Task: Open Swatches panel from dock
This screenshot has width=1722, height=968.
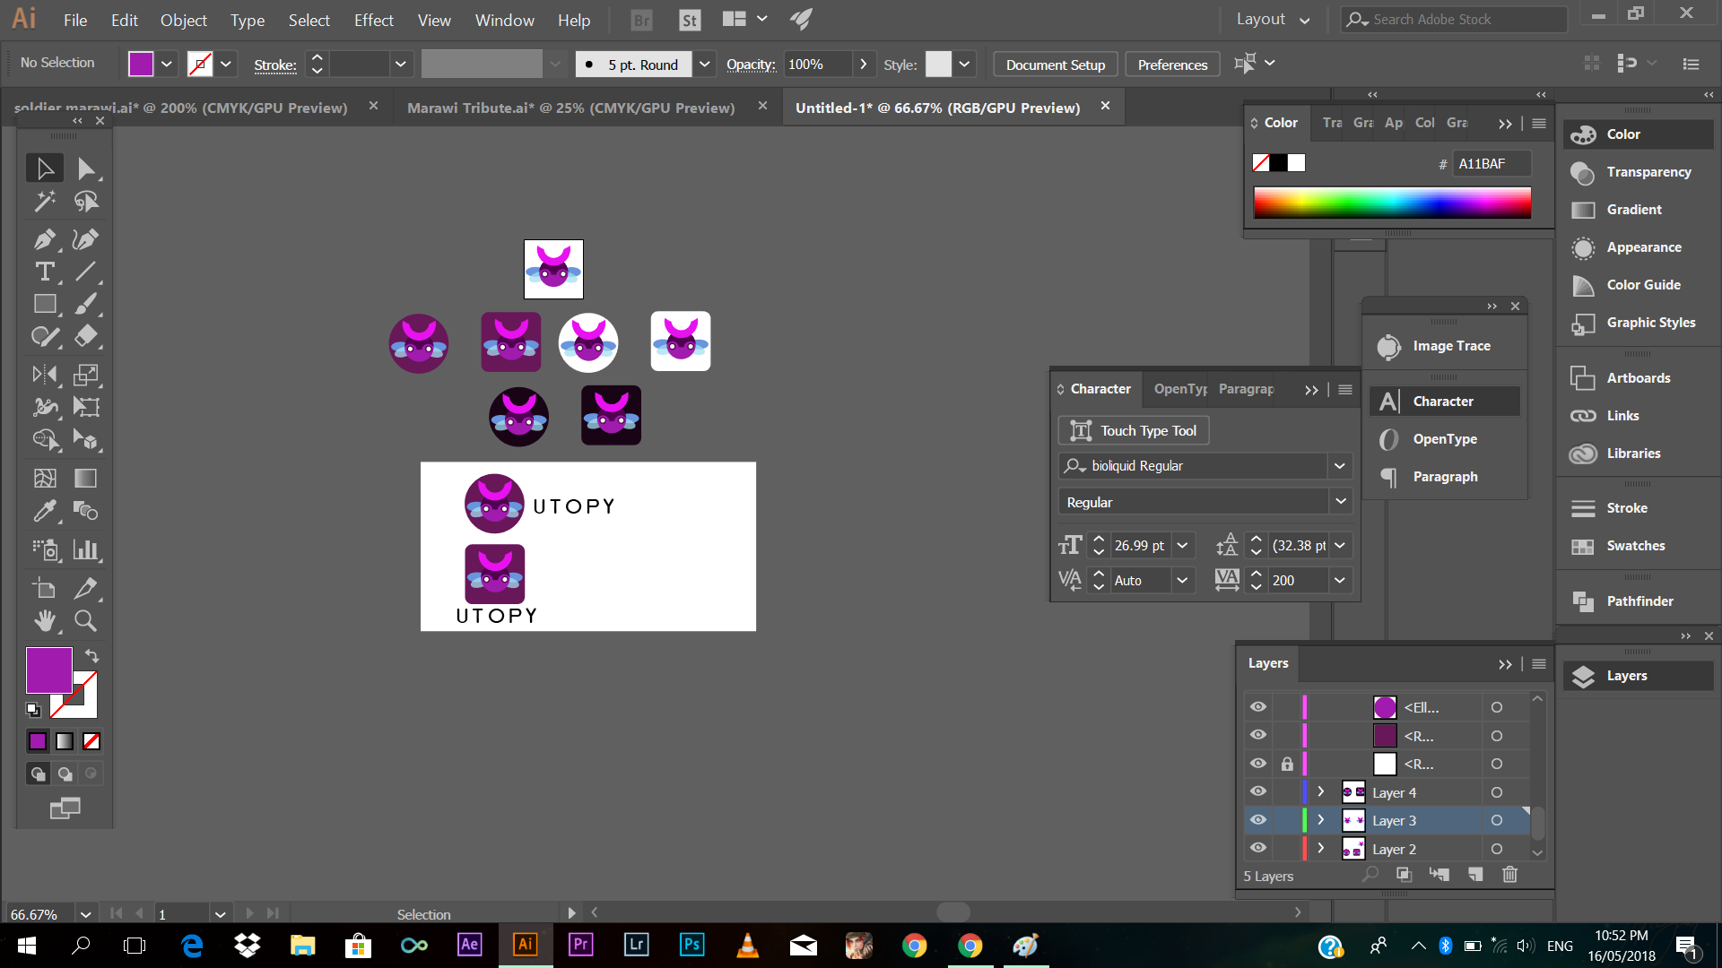Action: click(x=1638, y=546)
